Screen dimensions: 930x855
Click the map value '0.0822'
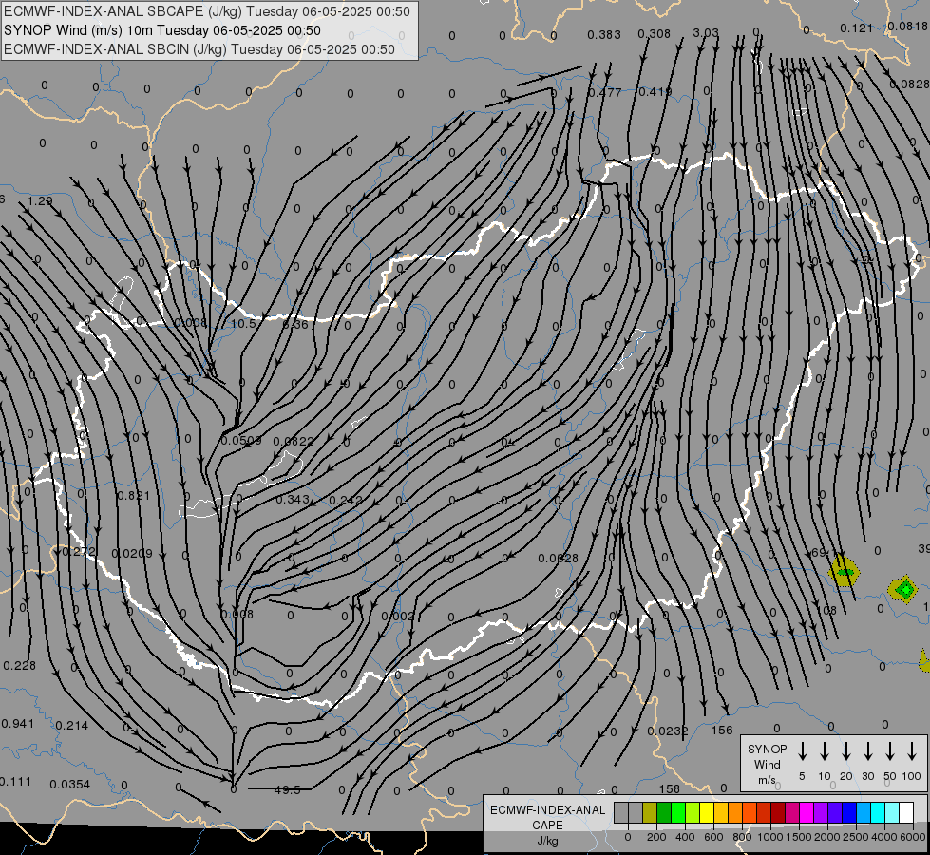[293, 441]
